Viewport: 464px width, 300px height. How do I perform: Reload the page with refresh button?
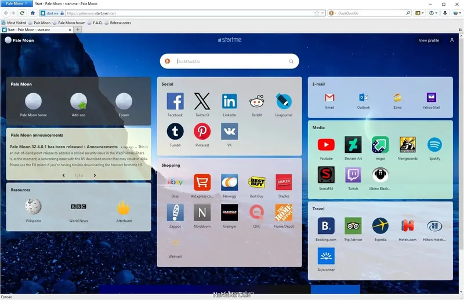(x=22, y=13)
